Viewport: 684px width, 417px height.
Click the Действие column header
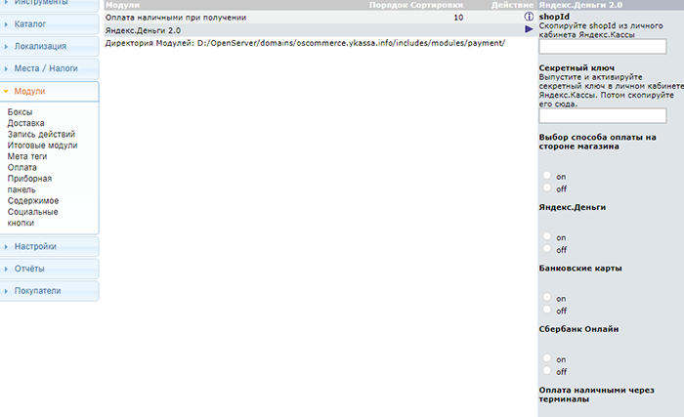click(x=512, y=5)
